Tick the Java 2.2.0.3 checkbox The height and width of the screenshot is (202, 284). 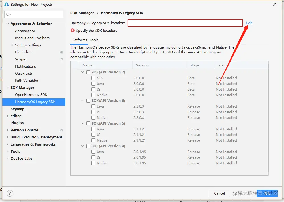(x=93, y=106)
